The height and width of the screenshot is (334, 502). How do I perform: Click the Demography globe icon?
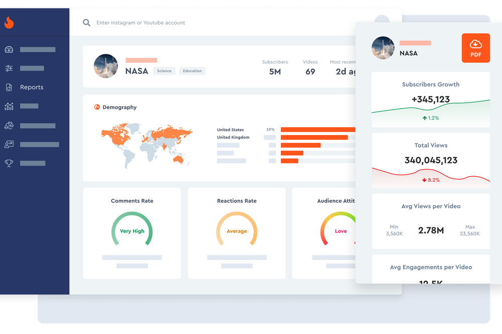[x=97, y=107]
